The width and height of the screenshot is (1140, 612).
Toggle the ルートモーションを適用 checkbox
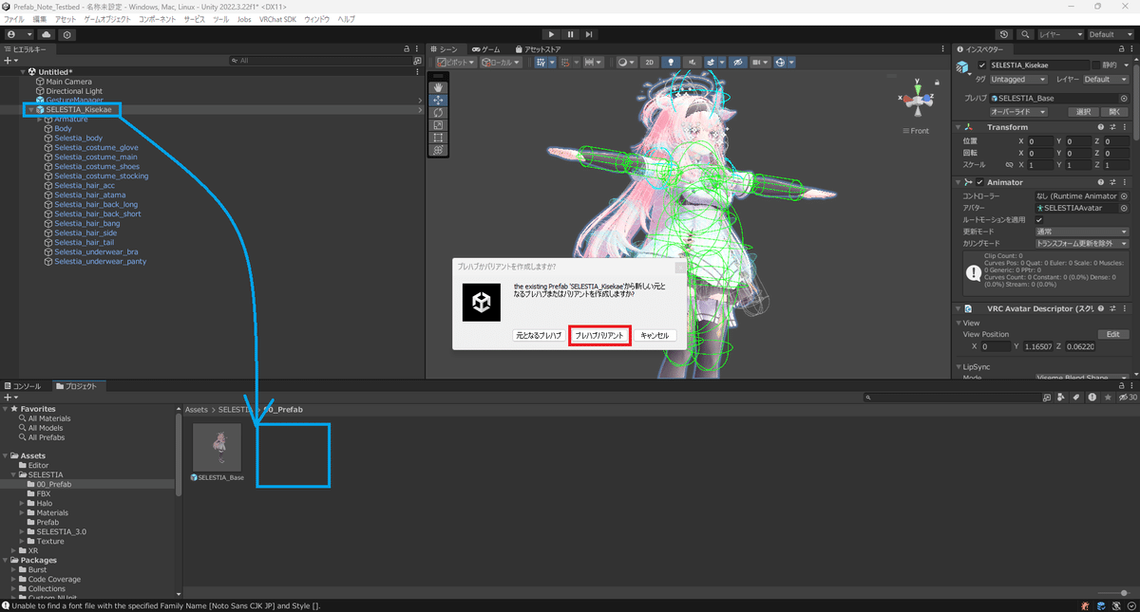click(x=1039, y=220)
